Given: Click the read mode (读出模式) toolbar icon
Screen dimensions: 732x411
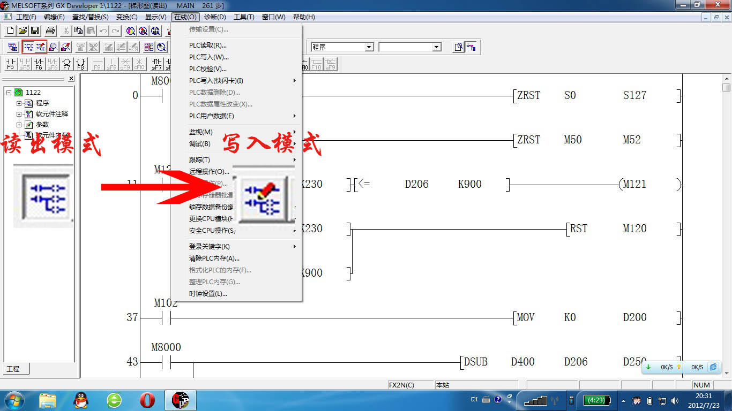Looking at the screenshot, I should [x=29, y=47].
